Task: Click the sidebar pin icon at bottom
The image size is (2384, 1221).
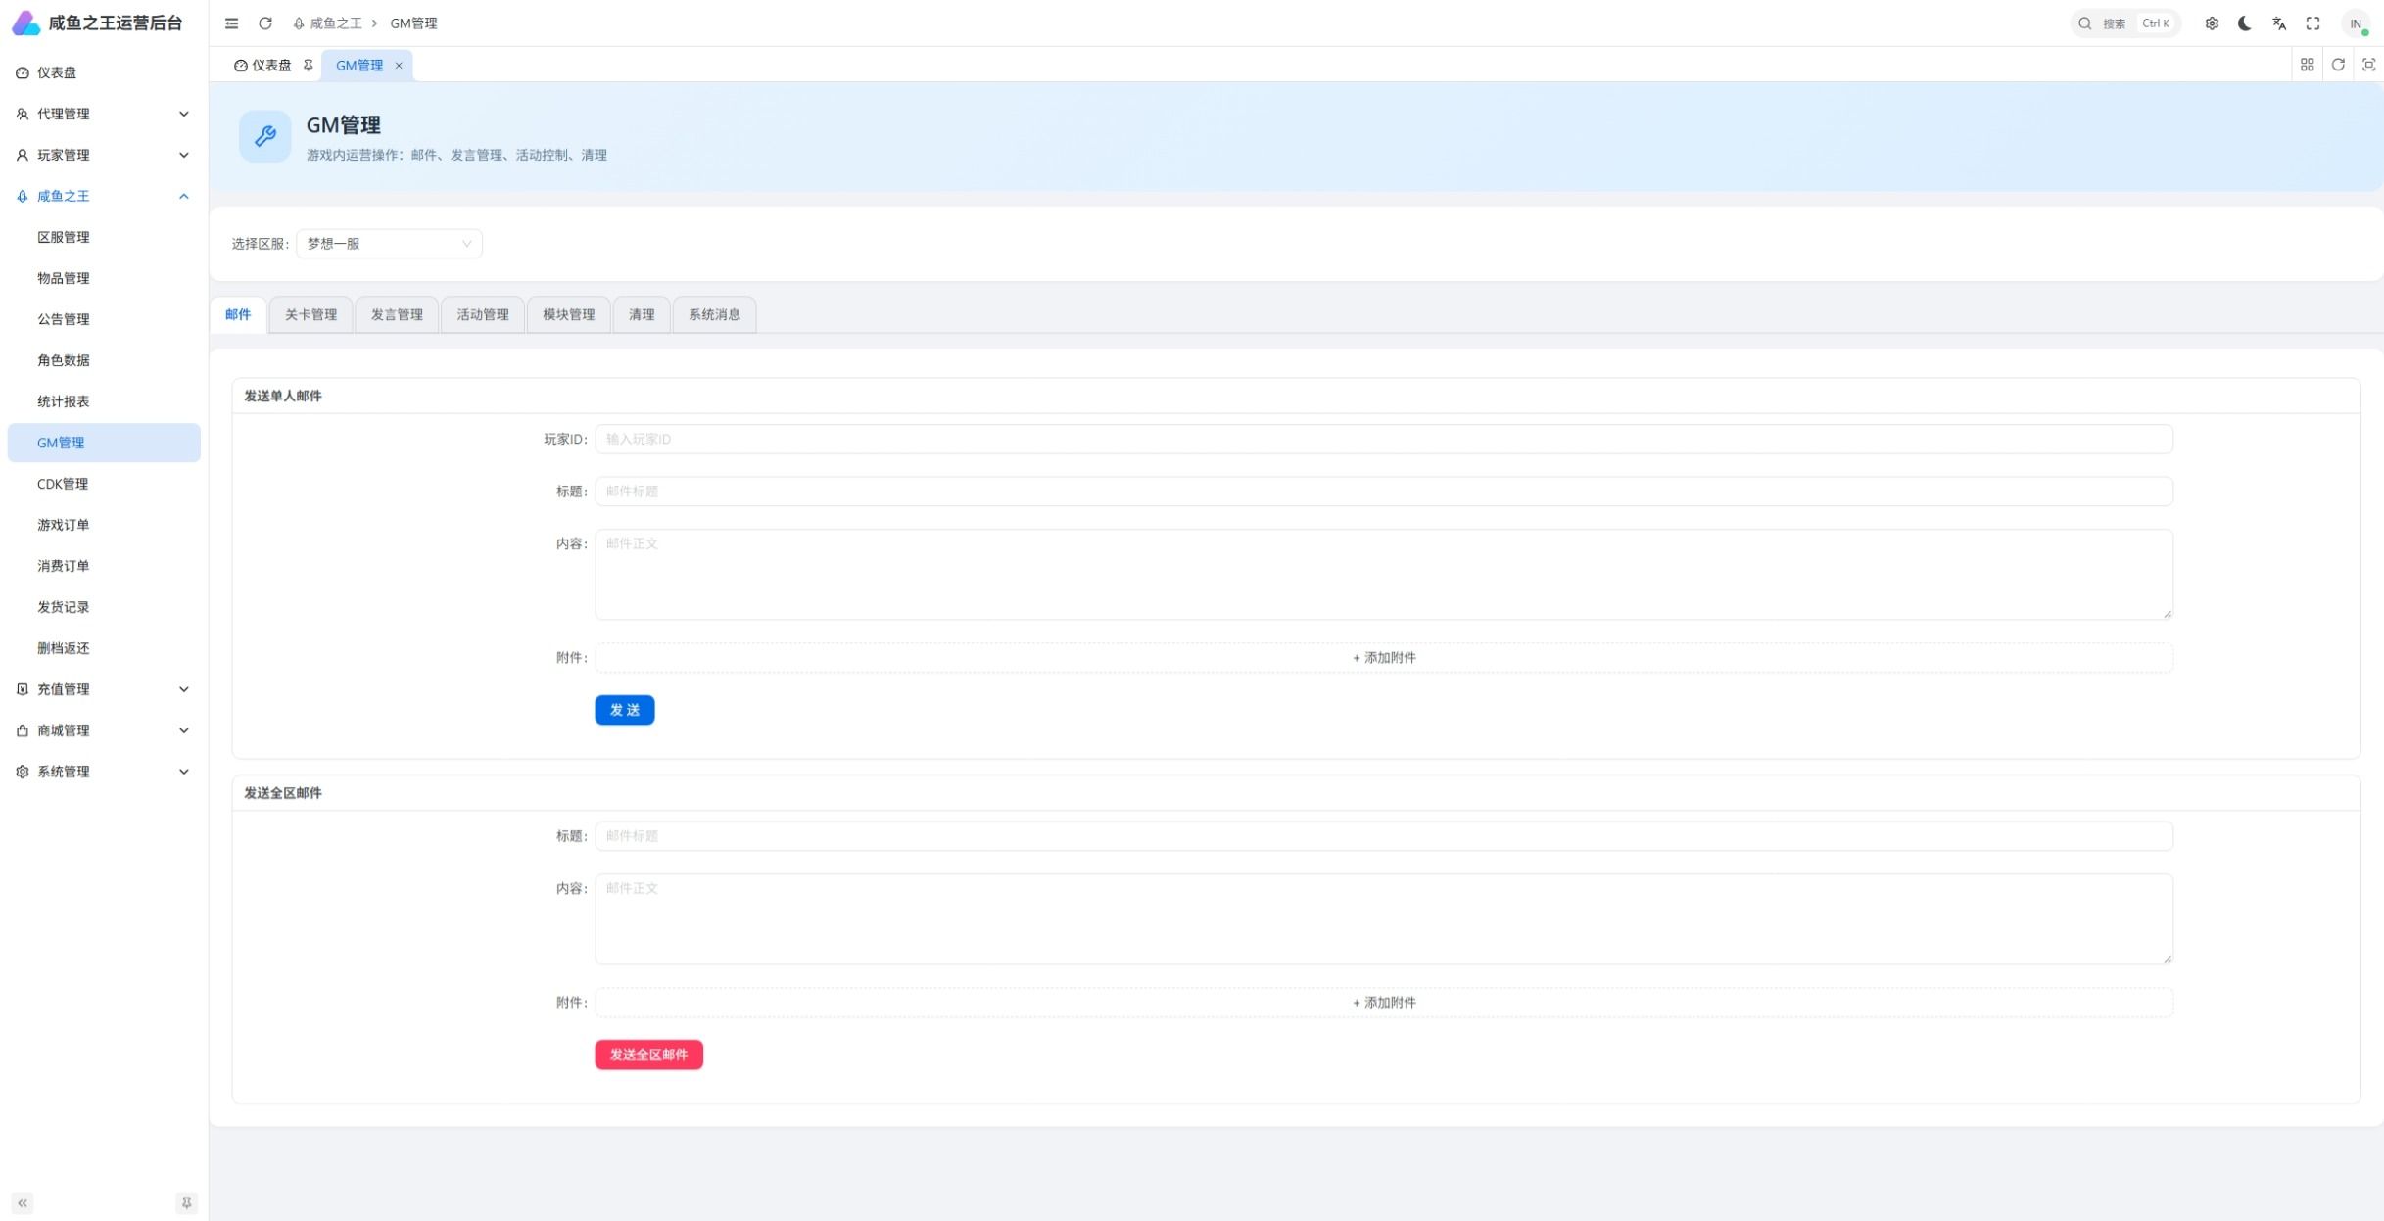Action: (x=186, y=1203)
